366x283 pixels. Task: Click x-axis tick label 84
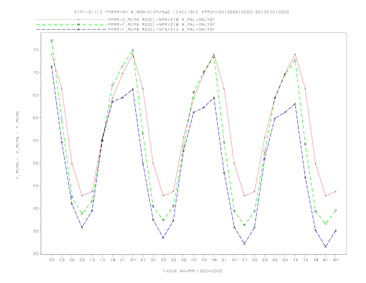pyautogui.click(x=335, y=260)
